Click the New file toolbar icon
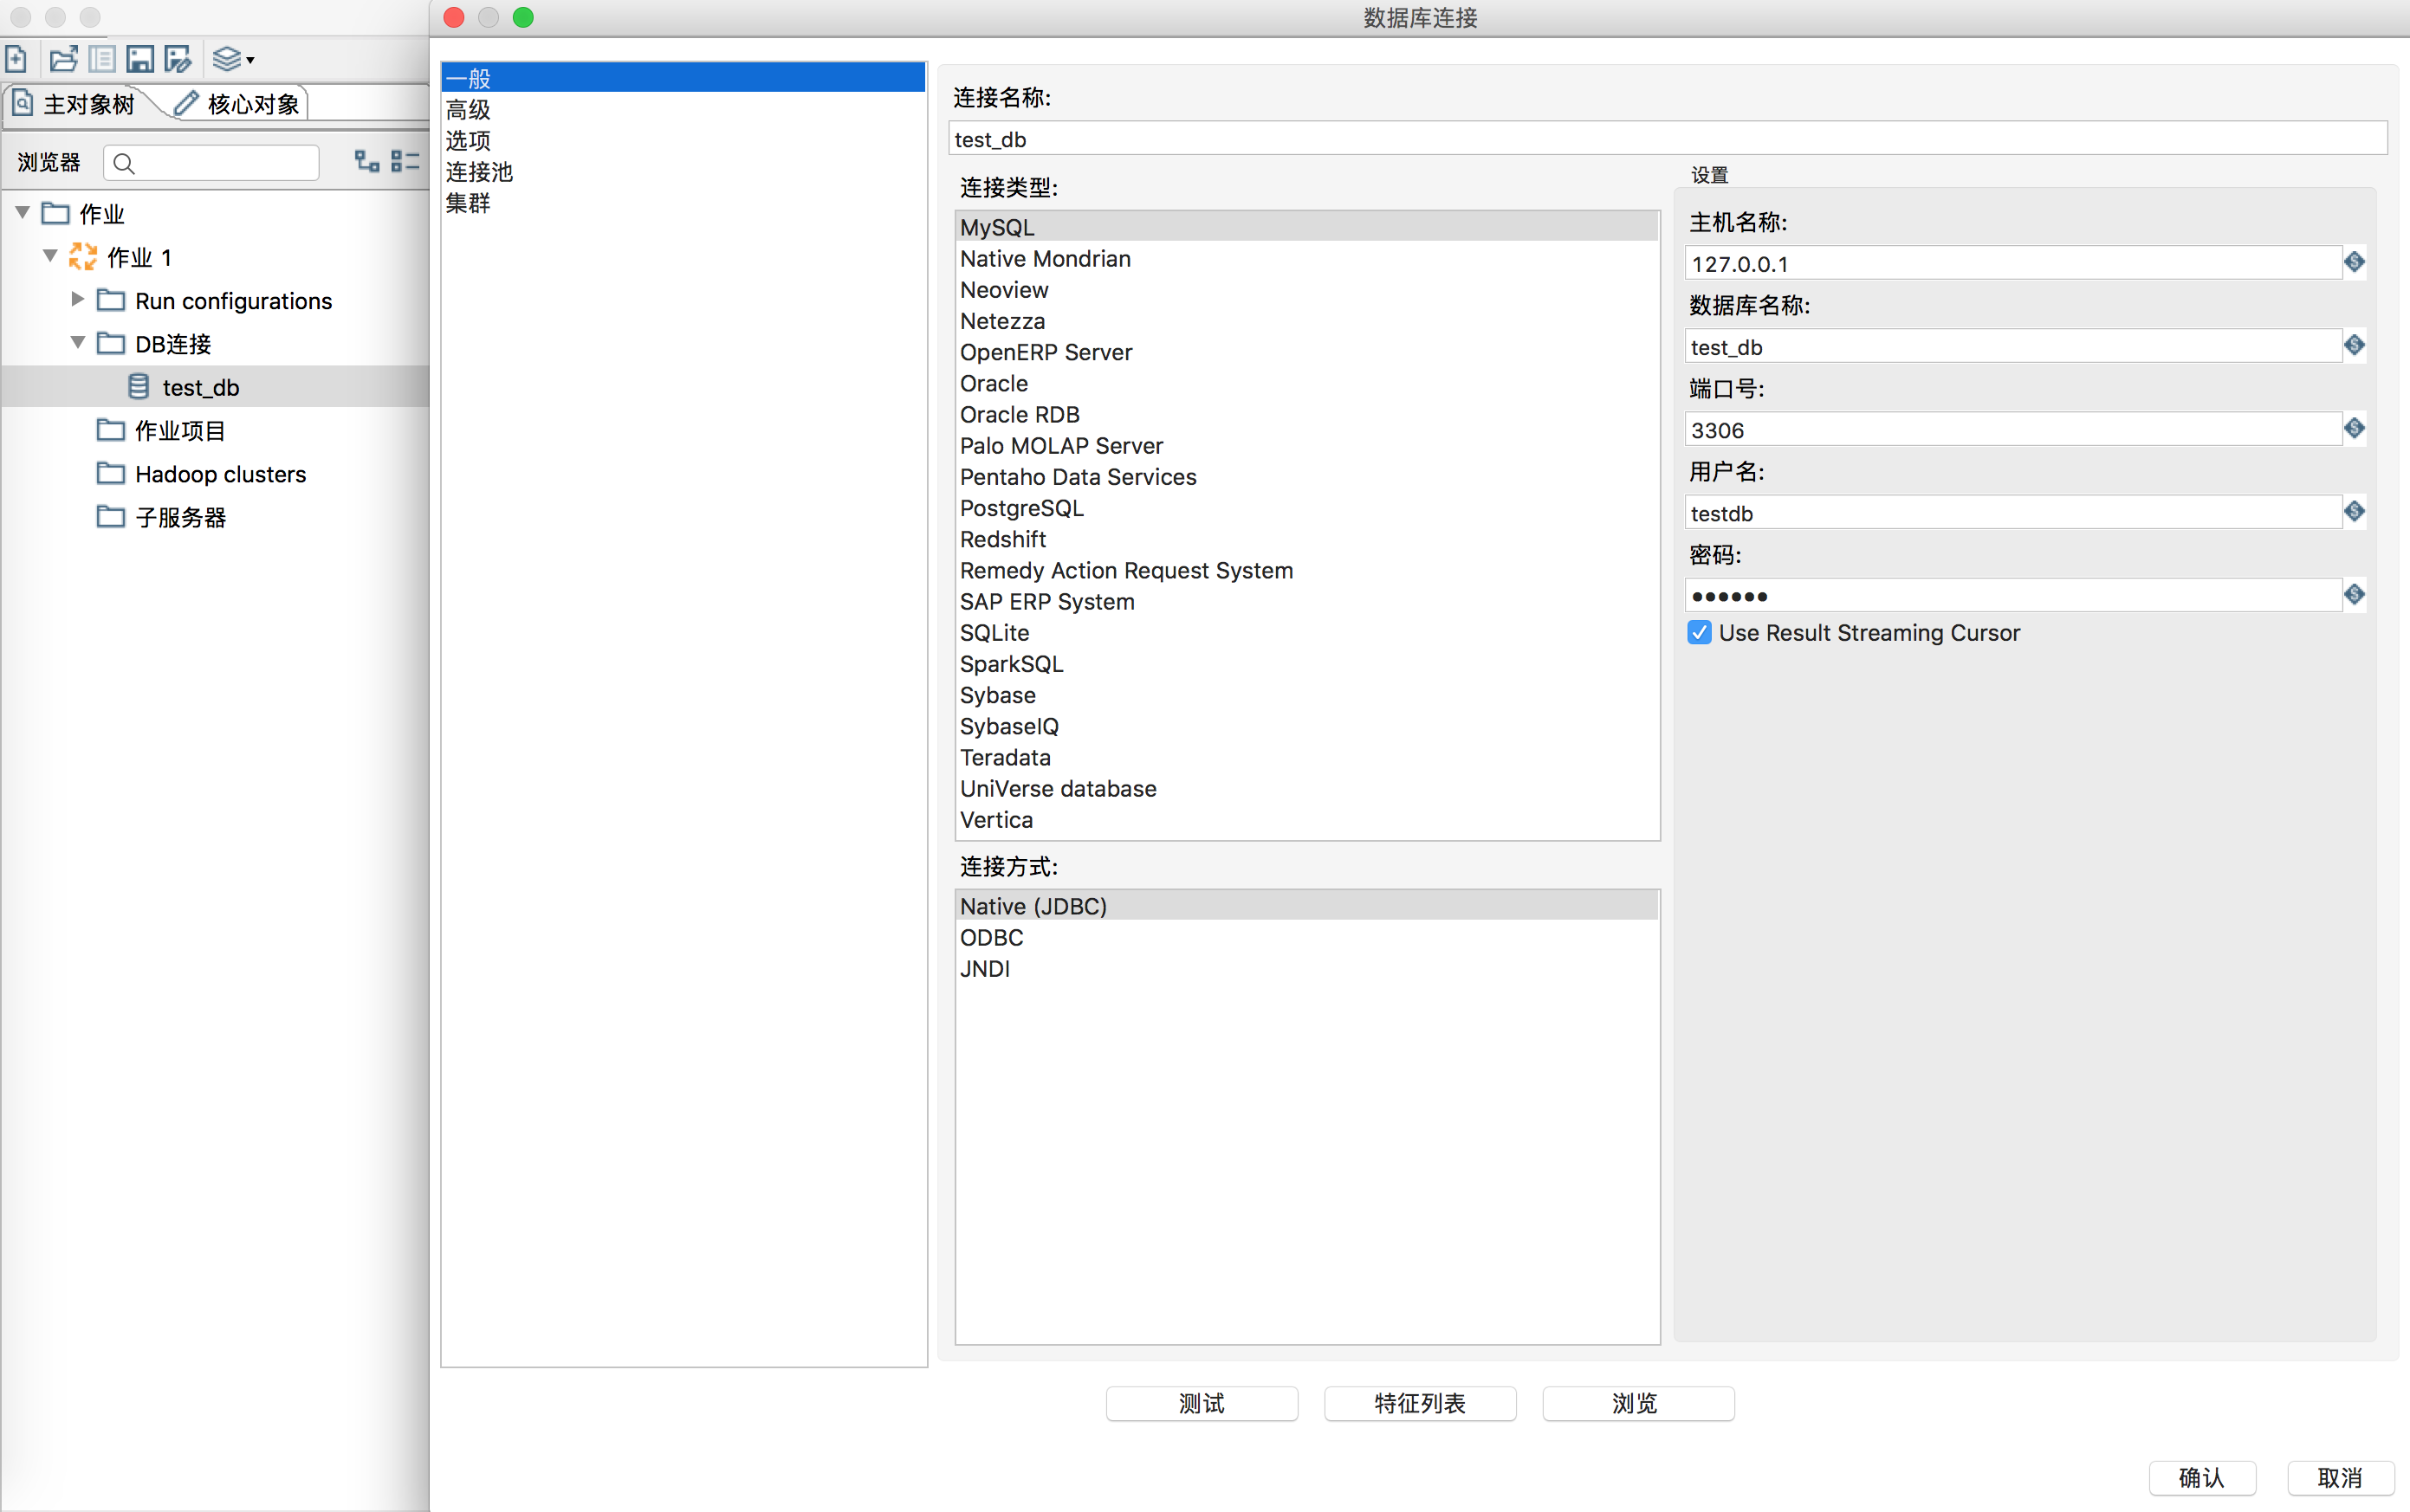This screenshot has height=1512, width=2410. 17,59
